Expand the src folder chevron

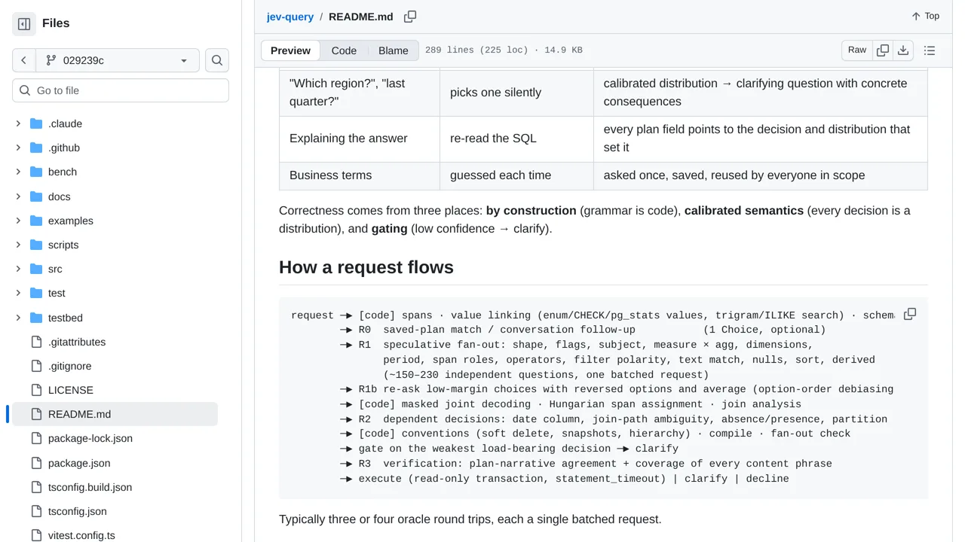pos(18,269)
